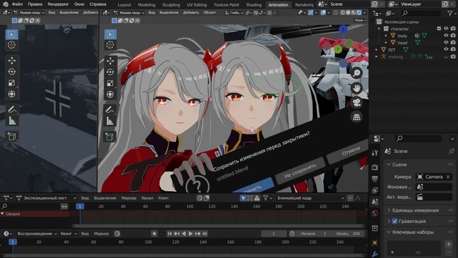This screenshot has width=458, height=258.
Task: Open the Кеинг dropdown
Action: (x=68, y=233)
